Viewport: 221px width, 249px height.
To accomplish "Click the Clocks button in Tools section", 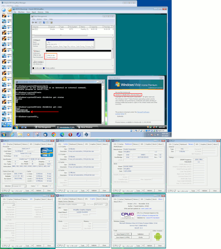I will tap(140, 237).
